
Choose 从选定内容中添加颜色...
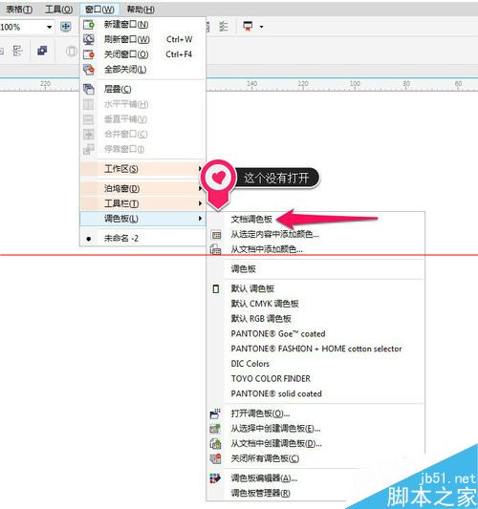pyautogui.click(x=315, y=234)
